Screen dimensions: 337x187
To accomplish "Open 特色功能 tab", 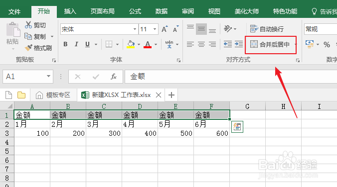I will pyautogui.click(x=285, y=11).
